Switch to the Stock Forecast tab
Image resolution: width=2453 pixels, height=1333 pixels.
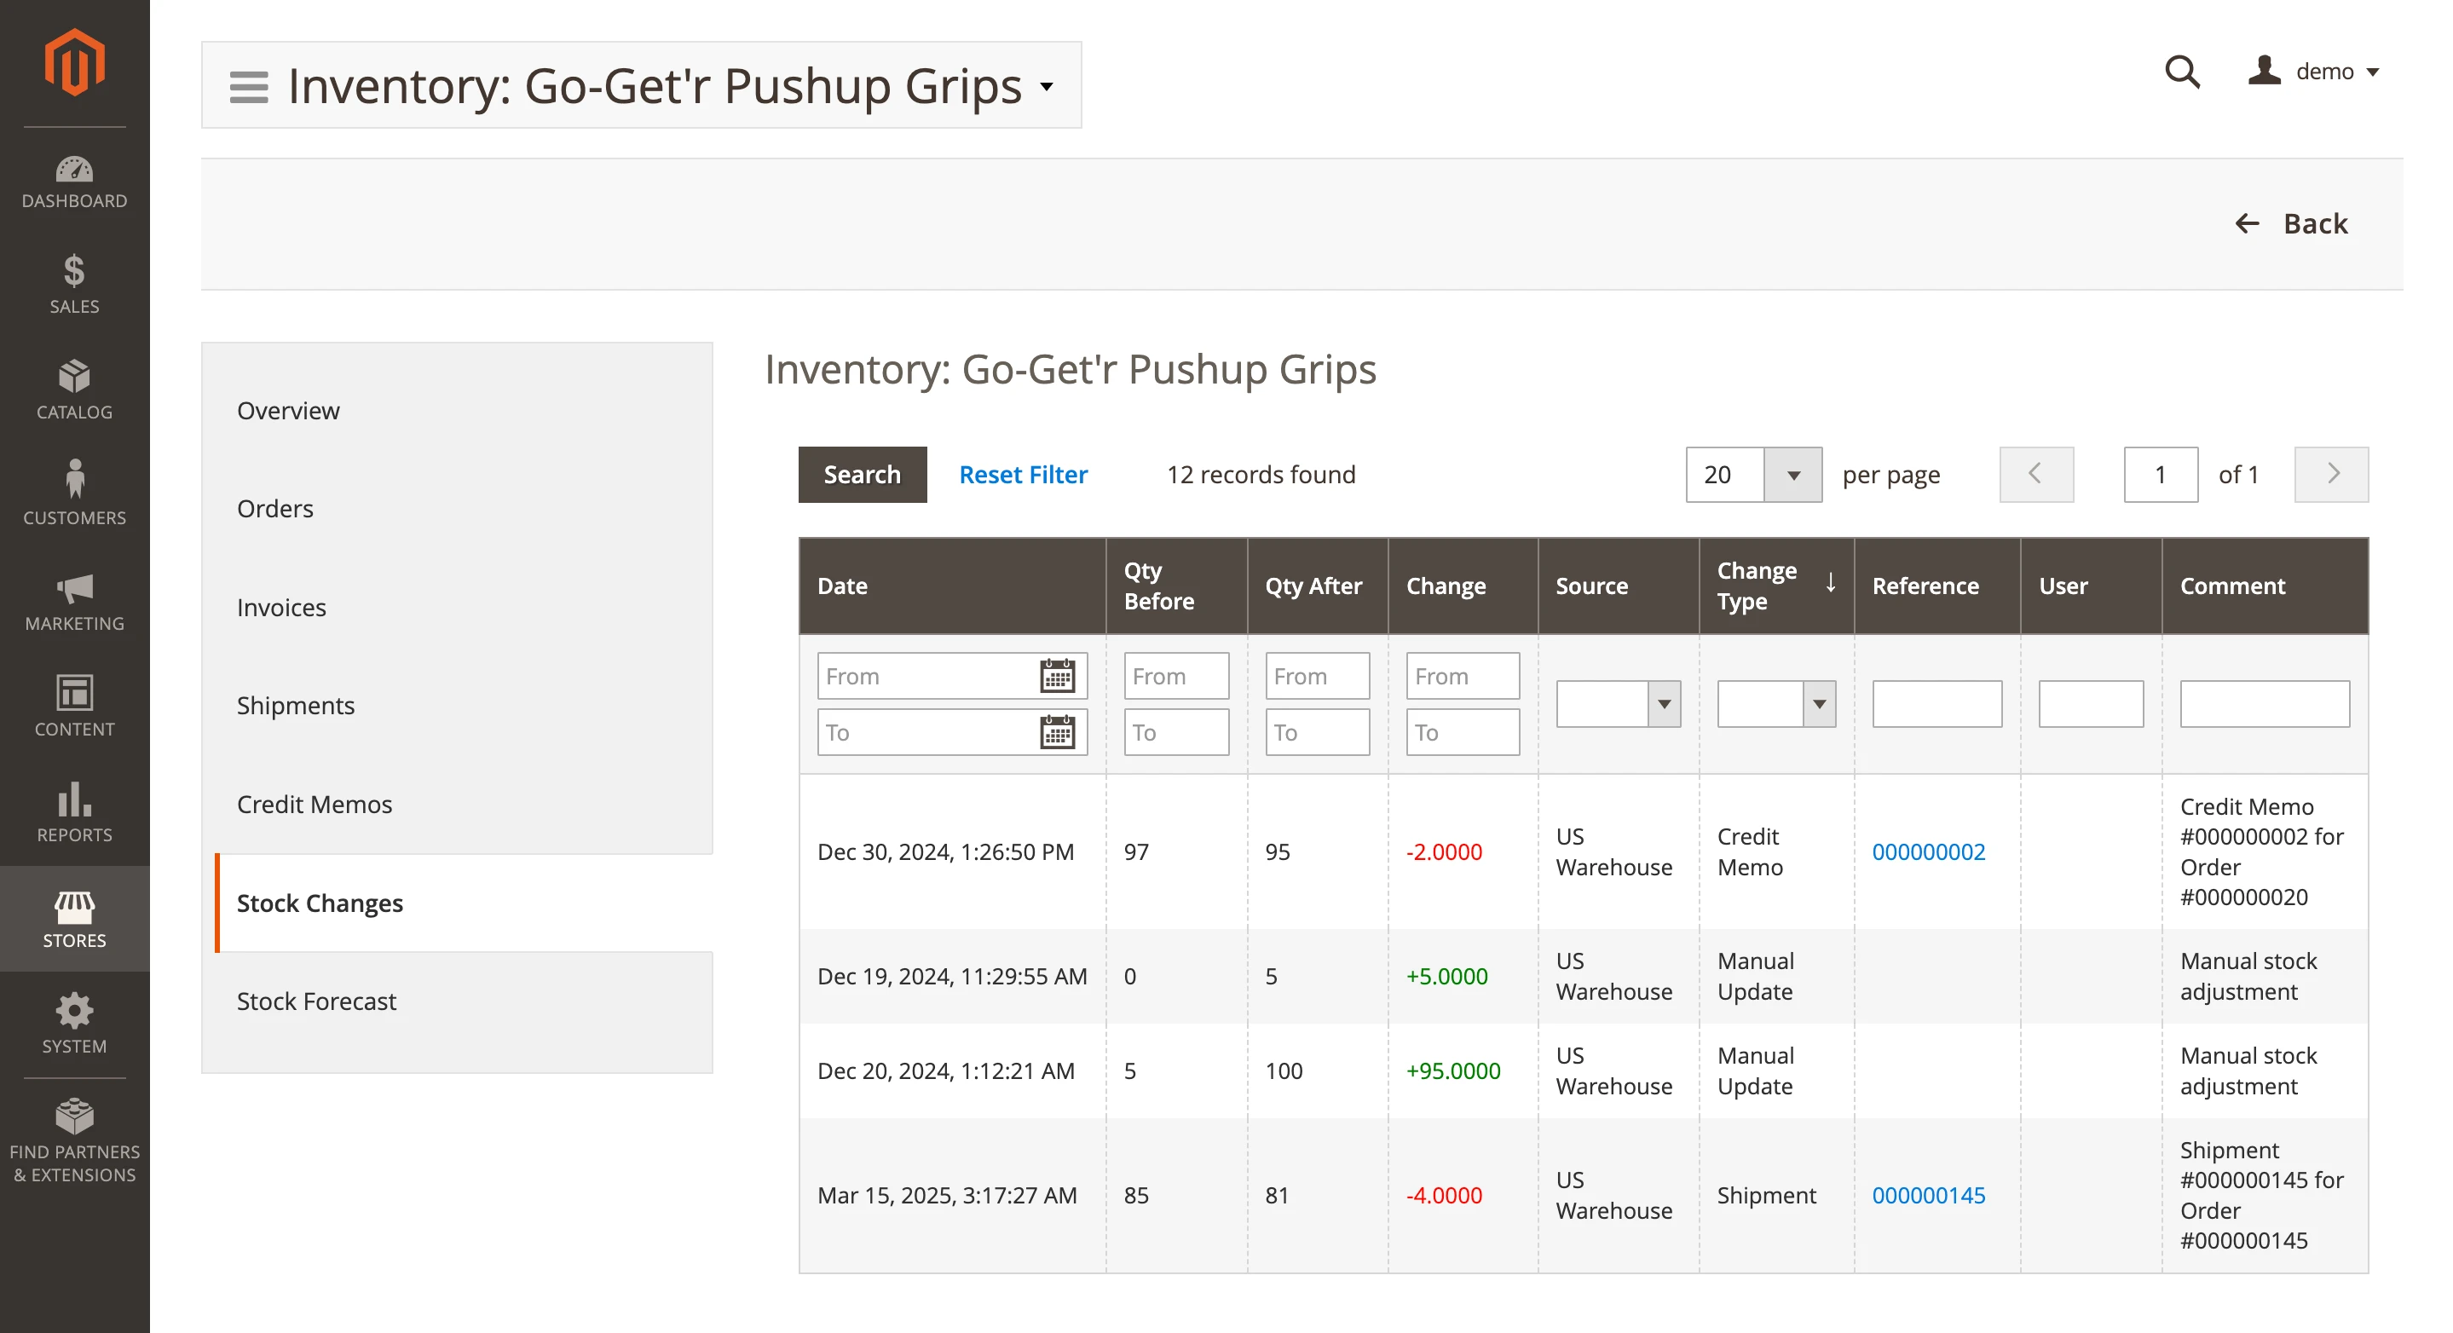tap(317, 1001)
